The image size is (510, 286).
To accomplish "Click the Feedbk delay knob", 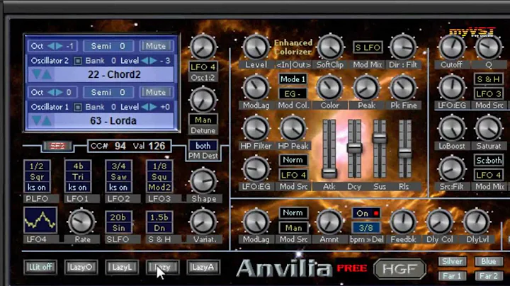I will click(x=403, y=222).
